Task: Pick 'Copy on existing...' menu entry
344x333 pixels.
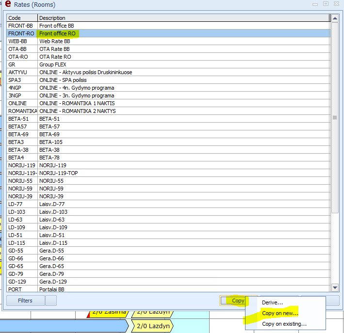Action: (x=284, y=324)
